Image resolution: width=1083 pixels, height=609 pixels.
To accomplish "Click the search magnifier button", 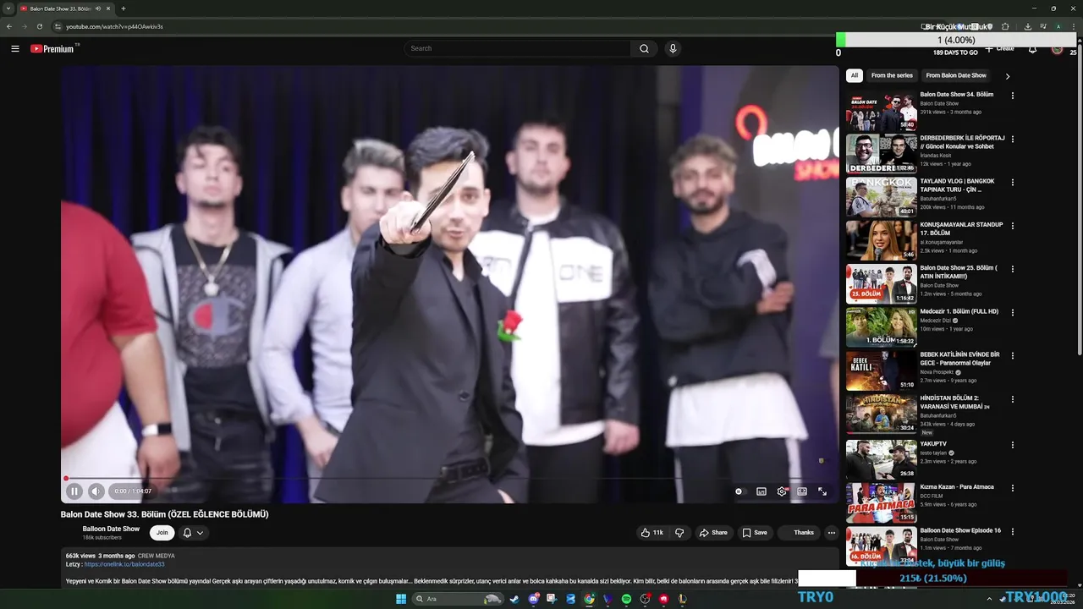I will pos(644,48).
